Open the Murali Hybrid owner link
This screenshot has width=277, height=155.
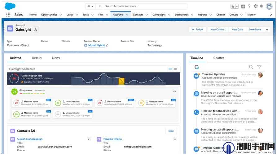[96, 45]
